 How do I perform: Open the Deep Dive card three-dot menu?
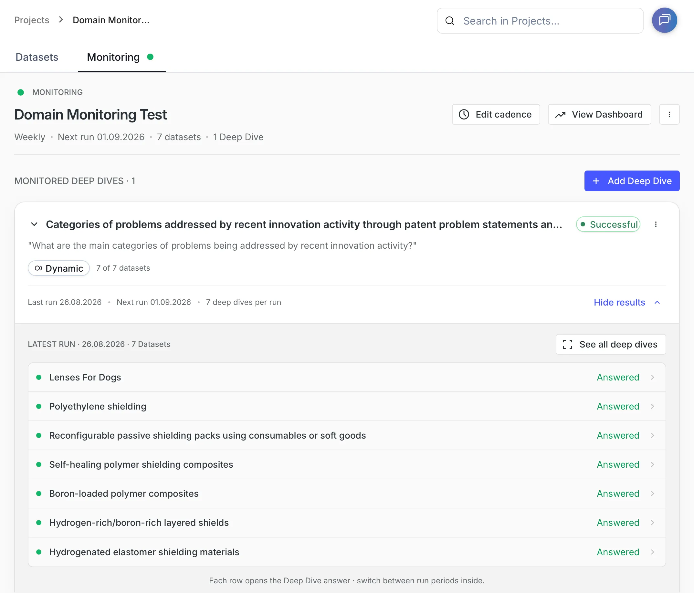click(x=656, y=224)
